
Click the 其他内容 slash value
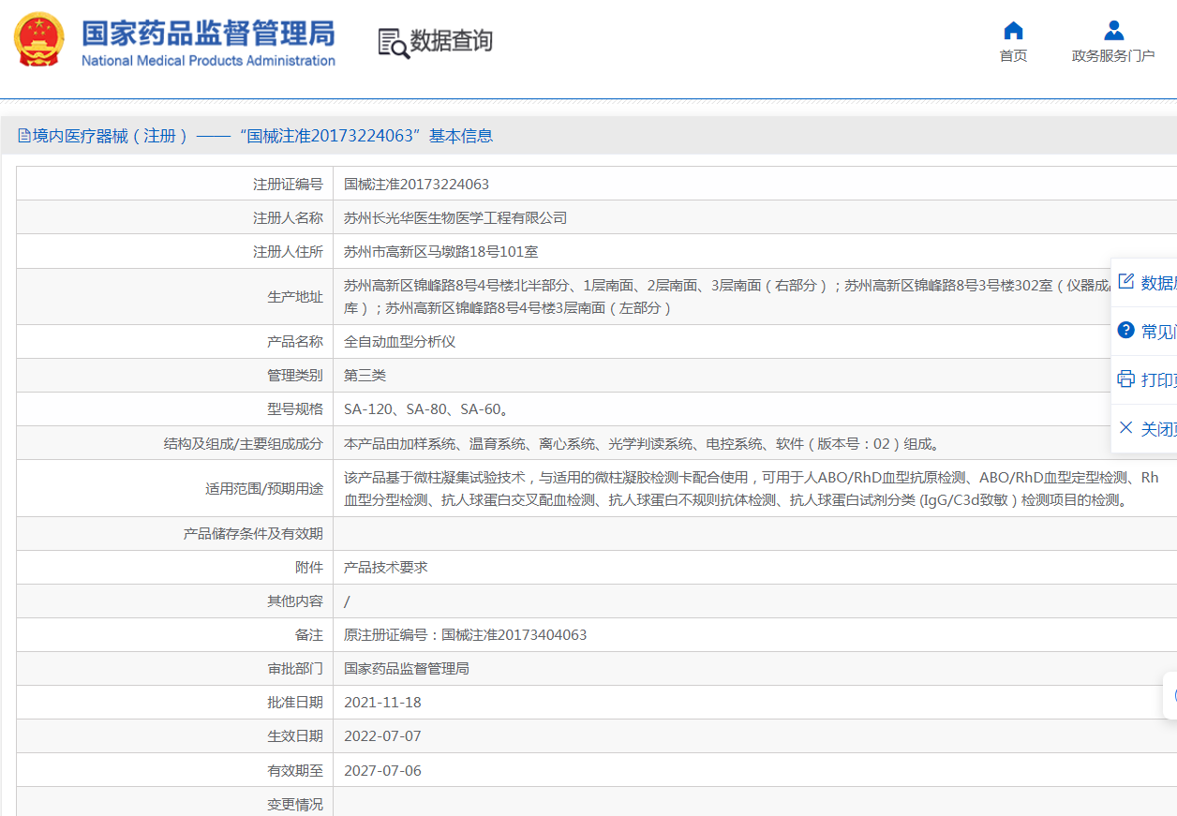click(347, 601)
